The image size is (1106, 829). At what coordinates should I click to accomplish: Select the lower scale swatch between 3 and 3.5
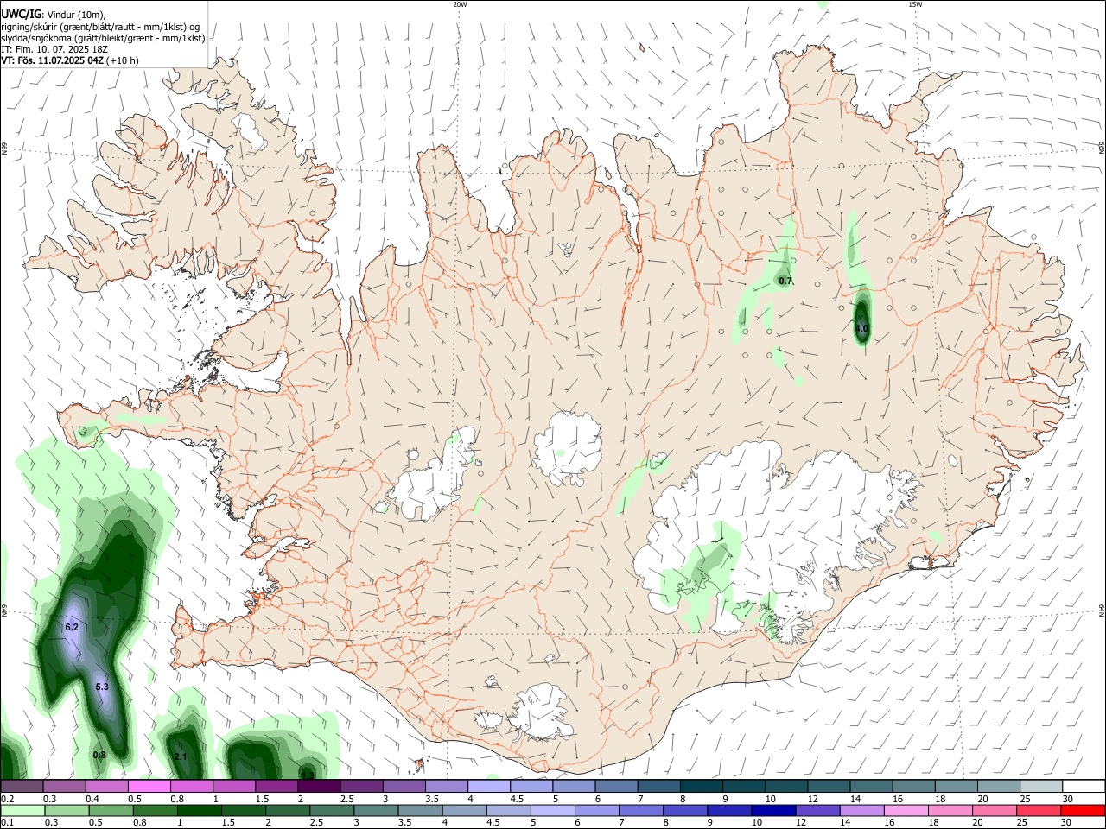point(376,811)
